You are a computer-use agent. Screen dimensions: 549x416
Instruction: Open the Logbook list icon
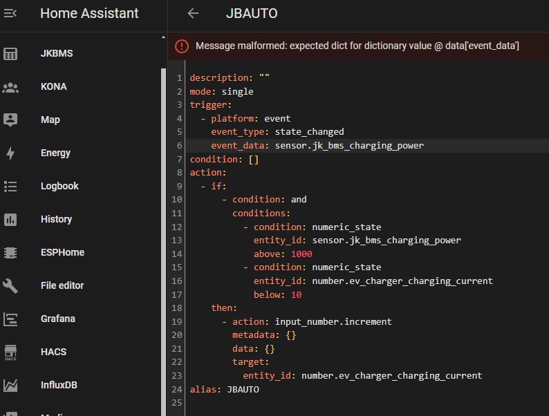coord(10,186)
